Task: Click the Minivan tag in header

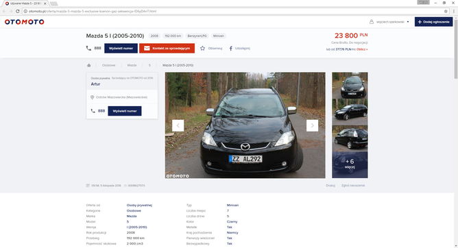Action: tap(219, 36)
